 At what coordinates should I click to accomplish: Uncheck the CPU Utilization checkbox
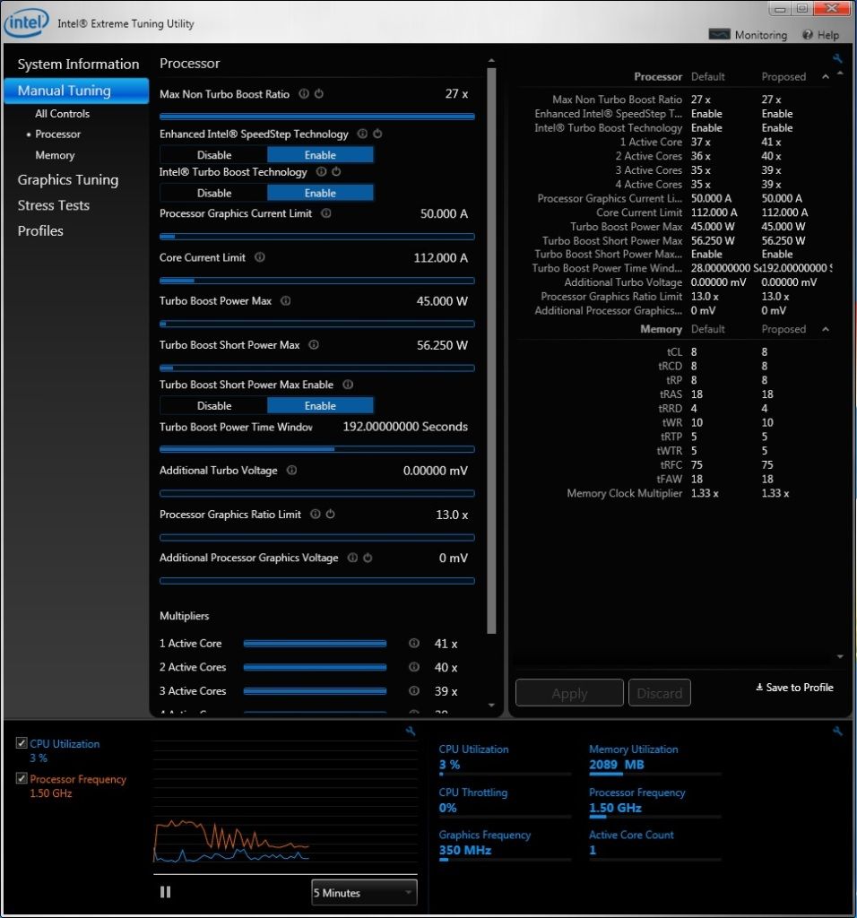click(22, 744)
